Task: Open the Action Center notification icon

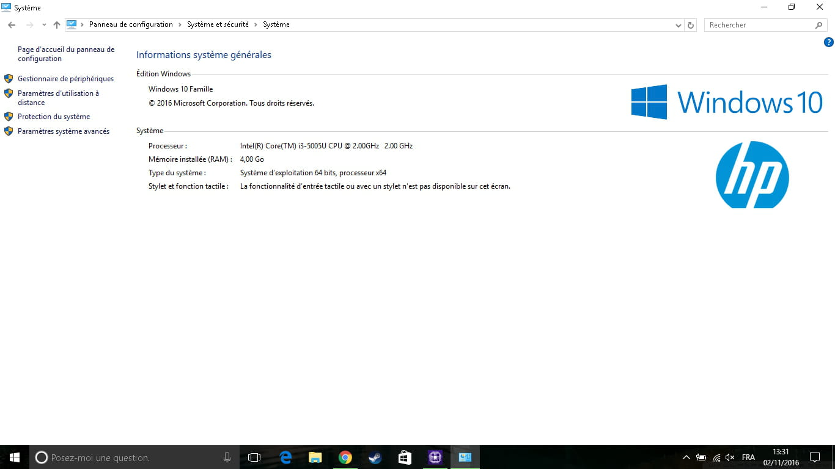Action: [815, 457]
